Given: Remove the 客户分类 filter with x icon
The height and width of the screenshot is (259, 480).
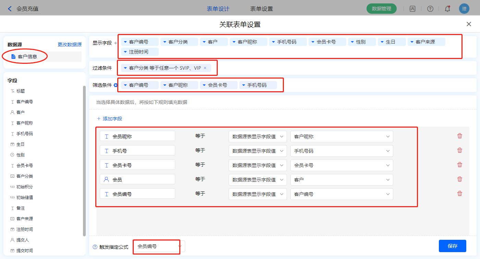Looking at the screenshot, I should pos(205,68).
